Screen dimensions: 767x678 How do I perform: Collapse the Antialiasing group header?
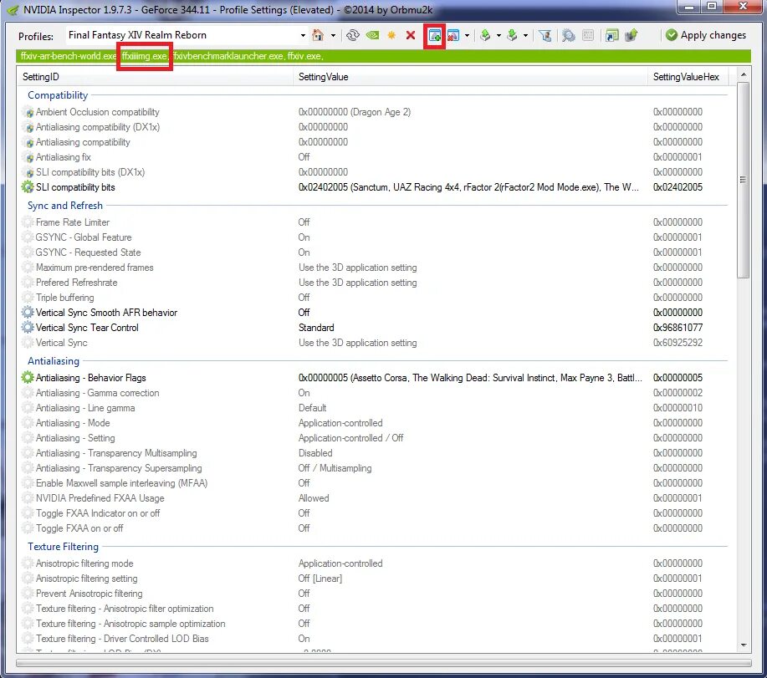coord(54,361)
